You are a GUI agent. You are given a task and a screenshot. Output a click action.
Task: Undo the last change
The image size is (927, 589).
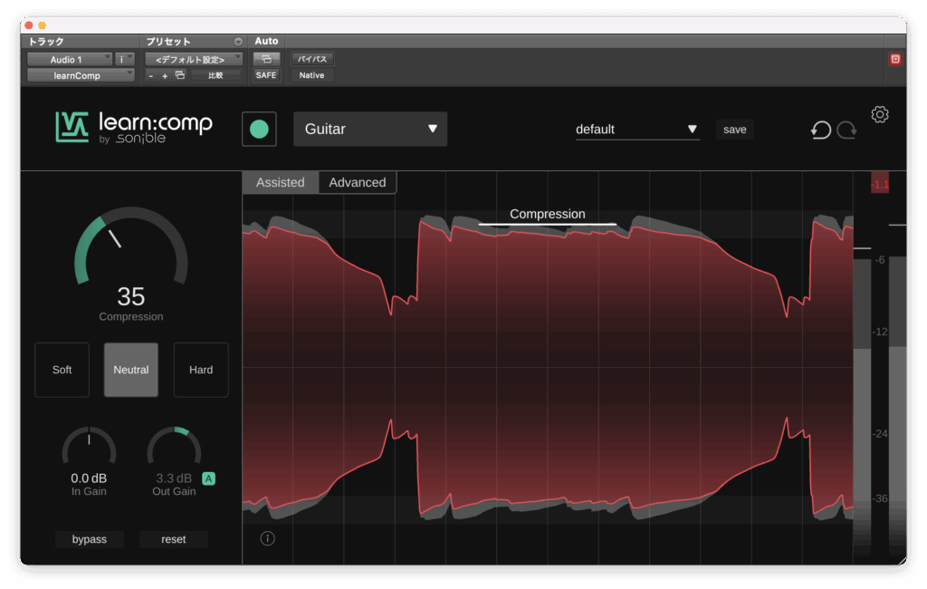click(820, 130)
